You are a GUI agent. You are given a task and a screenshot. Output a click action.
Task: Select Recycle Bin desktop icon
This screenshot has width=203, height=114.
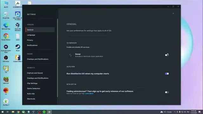point(6,15)
